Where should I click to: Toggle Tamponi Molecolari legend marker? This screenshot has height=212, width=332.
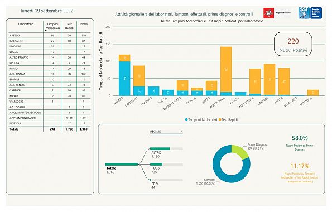(x=186, y=119)
